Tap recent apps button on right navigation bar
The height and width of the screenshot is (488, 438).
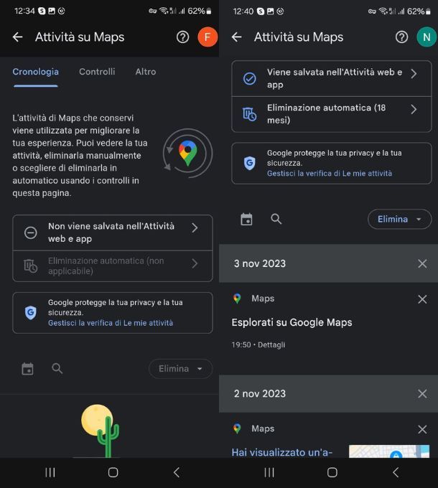point(269,472)
